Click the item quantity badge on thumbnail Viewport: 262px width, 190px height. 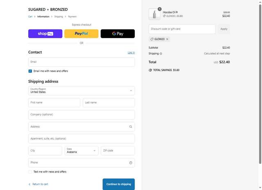coord(160,9)
